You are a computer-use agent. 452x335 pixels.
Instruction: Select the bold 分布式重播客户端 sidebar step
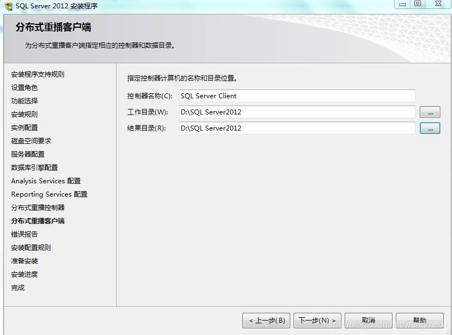coord(38,221)
